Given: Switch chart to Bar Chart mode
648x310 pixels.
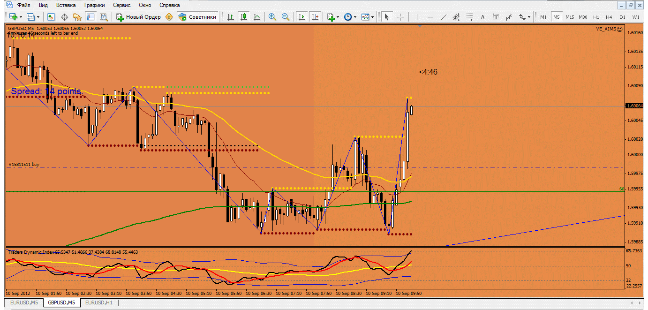Looking at the screenshot, I should click(231, 17).
